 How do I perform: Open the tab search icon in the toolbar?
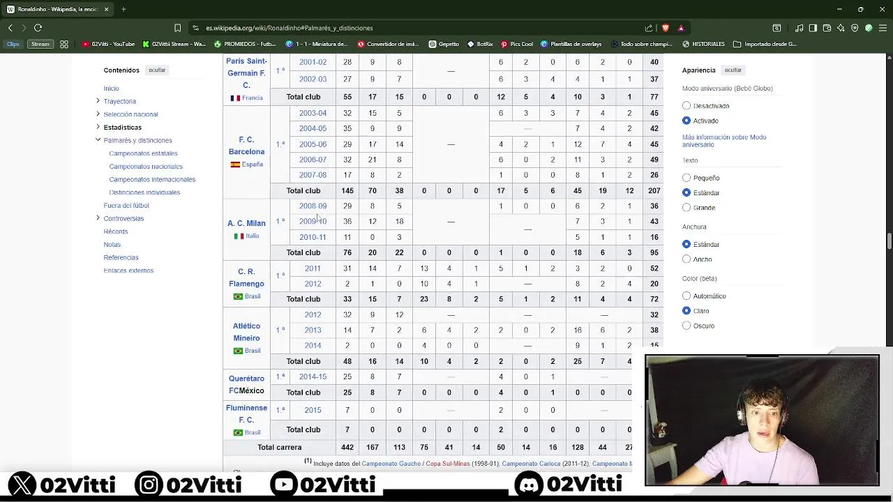[x=776, y=28]
